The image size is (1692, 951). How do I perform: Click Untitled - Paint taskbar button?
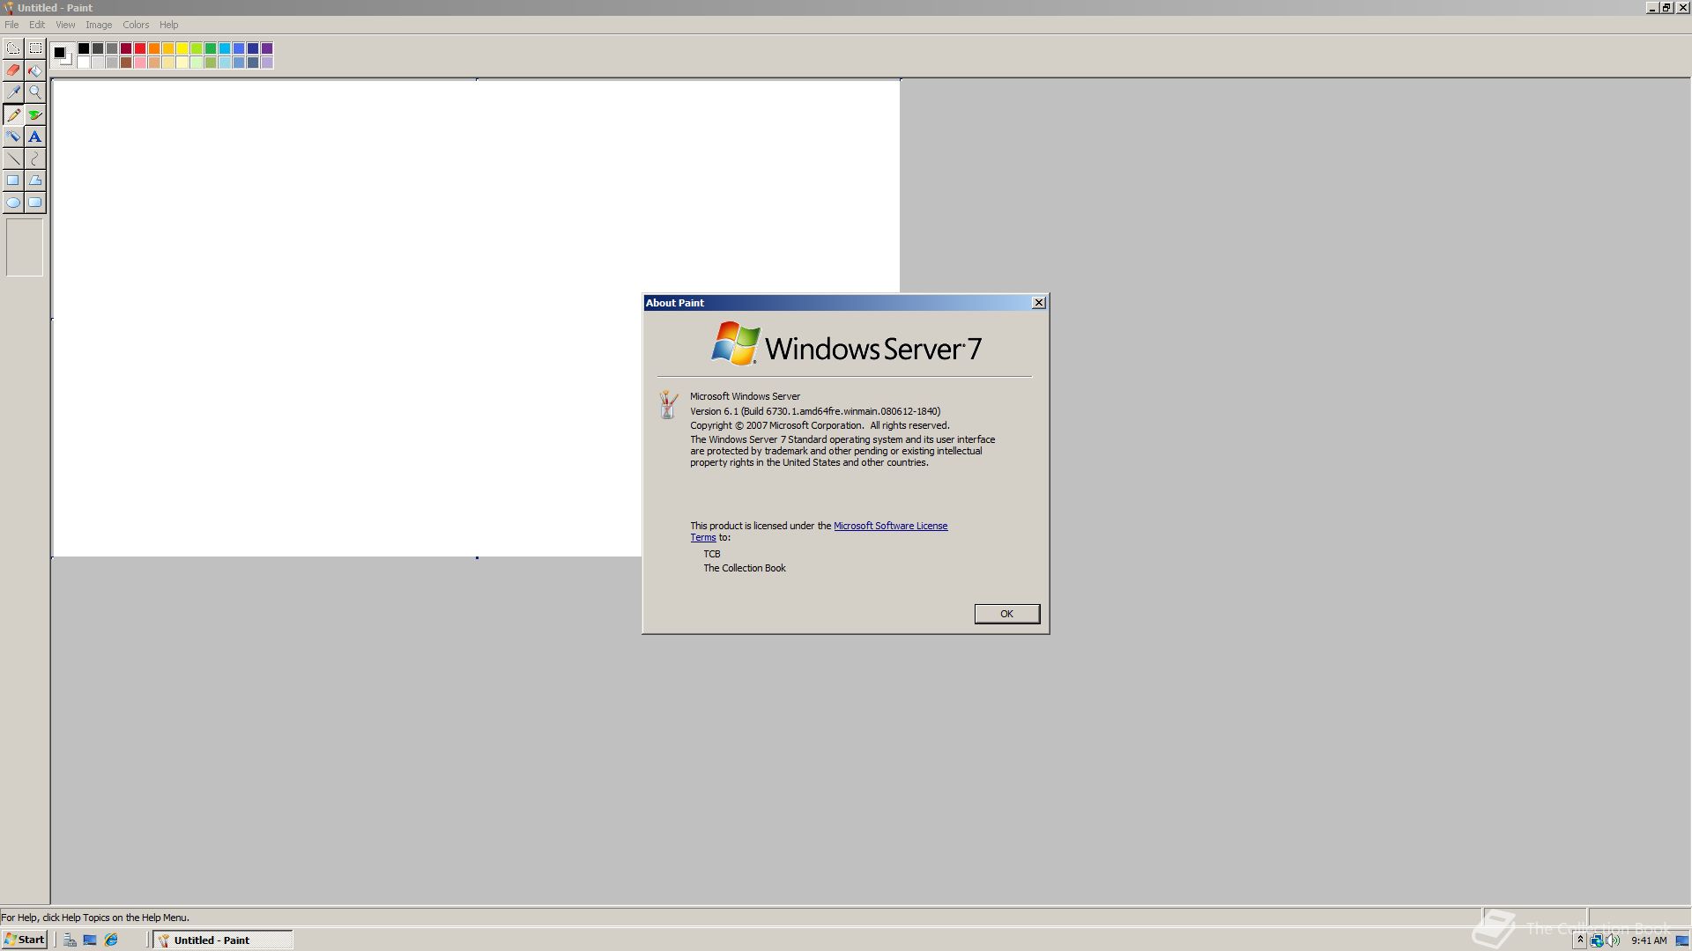(223, 940)
